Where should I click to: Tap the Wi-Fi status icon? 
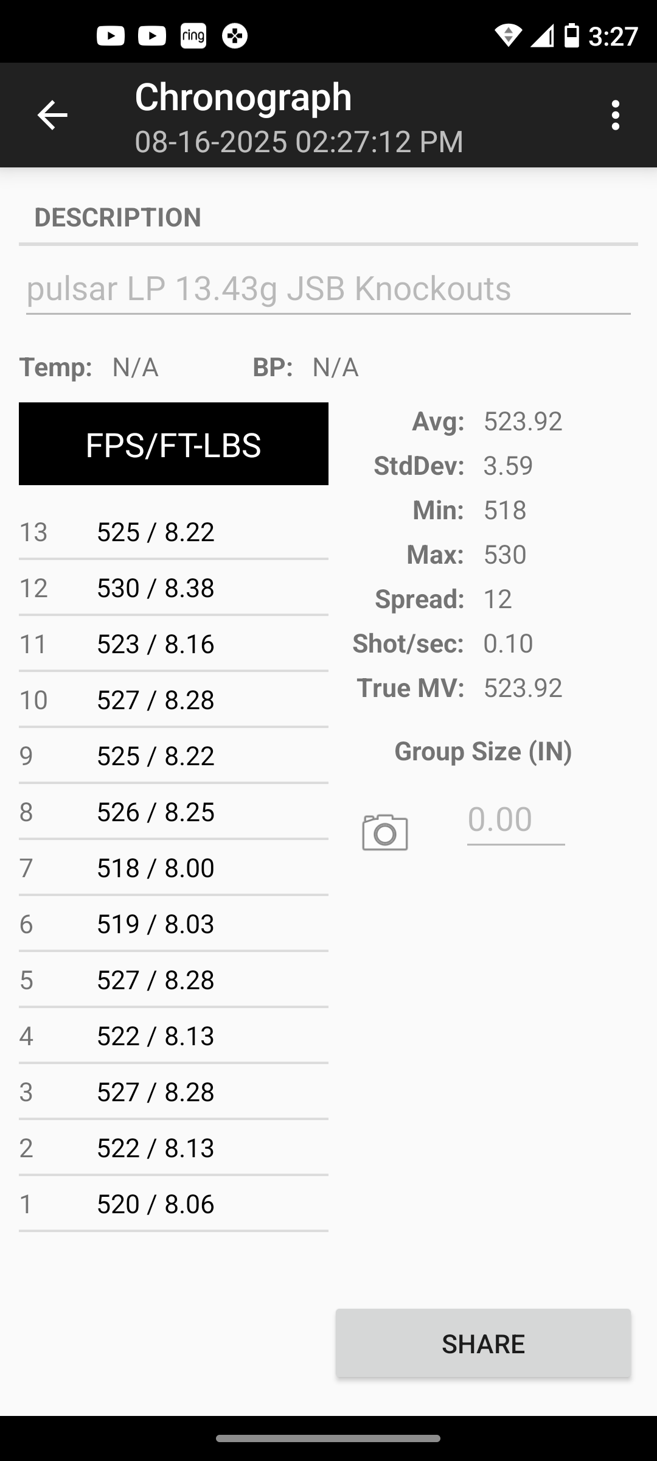tap(508, 36)
